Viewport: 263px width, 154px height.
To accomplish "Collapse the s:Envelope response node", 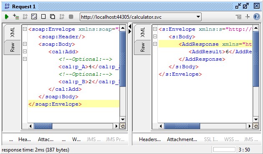I will point(155,29).
